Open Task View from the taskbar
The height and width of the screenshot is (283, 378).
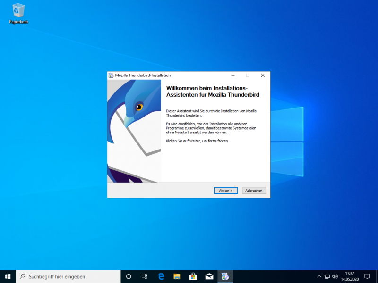click(145, 276)
